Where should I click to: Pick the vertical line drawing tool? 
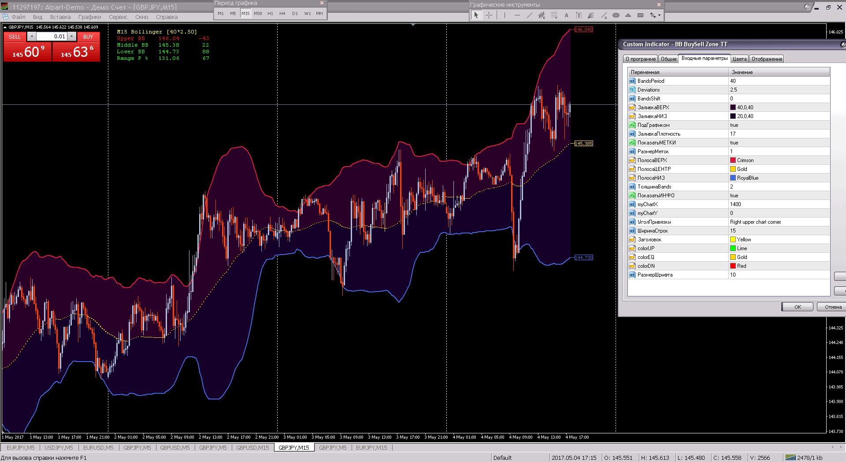(505, 15)
